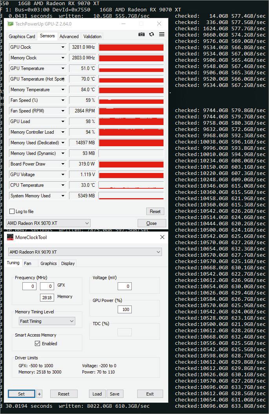Enable the Log to file checkbox
The image size is (269, 414).
12,211
